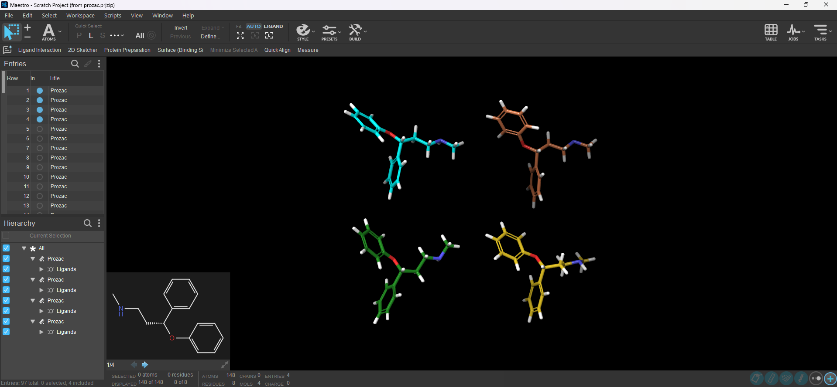Open the Style toolbox icon
This screenshot has width=837, height=387.
303,32
